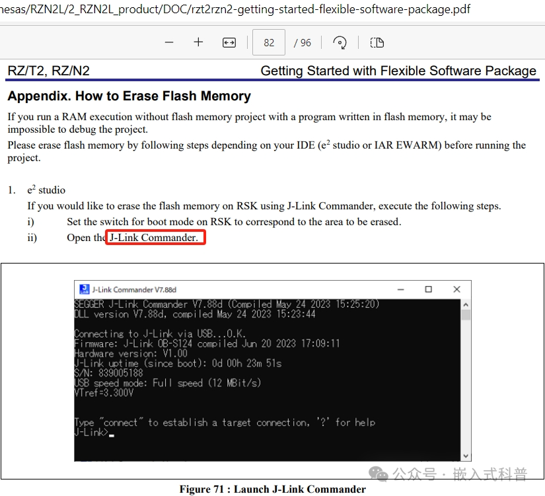The width and height of the screenshot is (545, 496).
Task: Click the 'VTref=3.300V' console line
Action: point(104,393)
